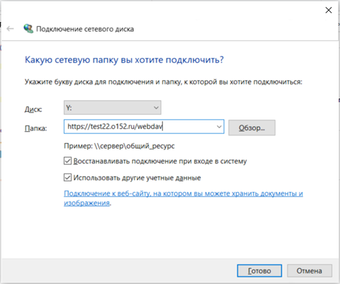Click the Укажите букву диска instruction text
The image size is (340, 284).
[163, 82]
